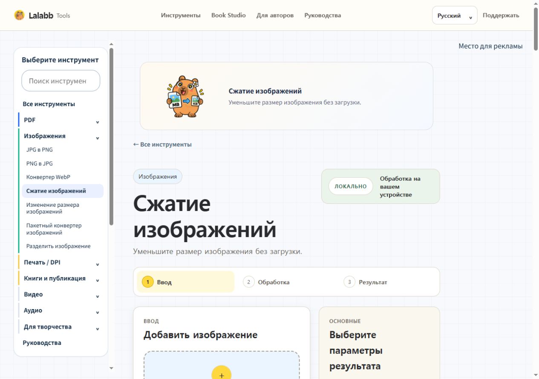539x379 pixels.
Task: Open the Русский language dropdown
Action: (455, 15)
